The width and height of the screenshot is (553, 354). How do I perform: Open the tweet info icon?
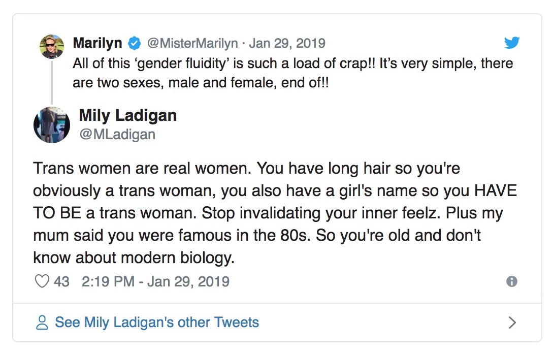click(512, 281)
